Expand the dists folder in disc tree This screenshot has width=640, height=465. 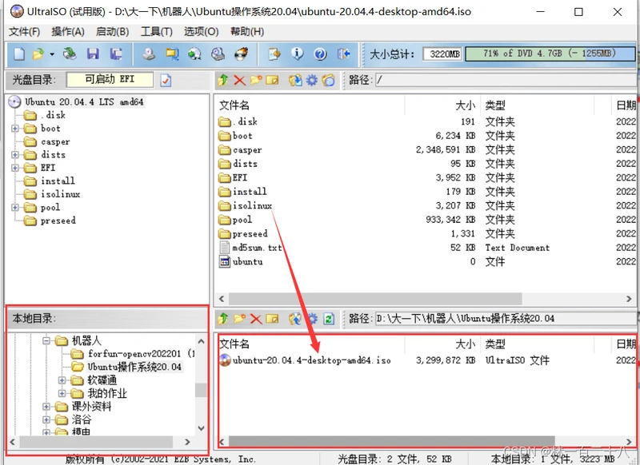click(x=15, y=155)
